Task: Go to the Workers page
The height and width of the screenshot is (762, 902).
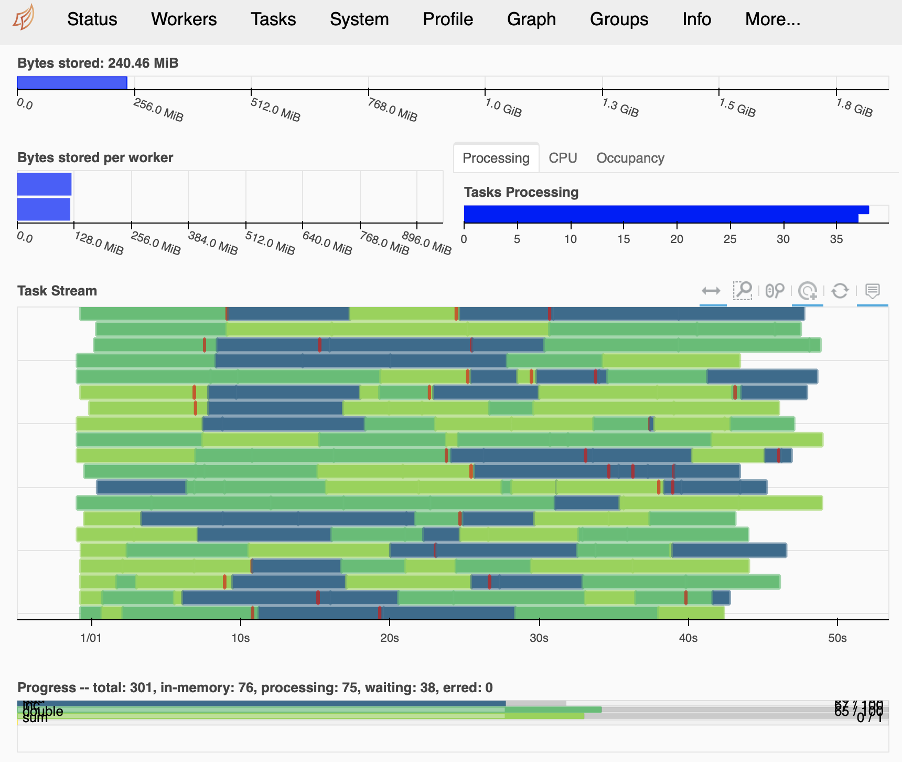Action: pos(184,19)
